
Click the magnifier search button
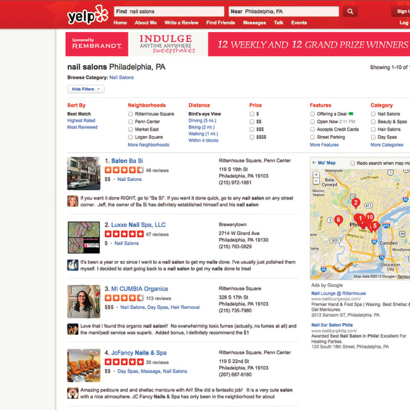(350, 11)
